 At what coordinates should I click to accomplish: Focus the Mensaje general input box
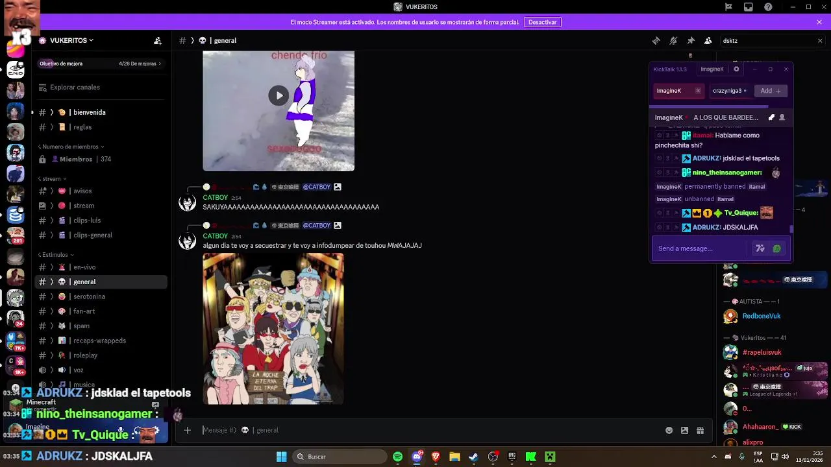tap(428, 430)
